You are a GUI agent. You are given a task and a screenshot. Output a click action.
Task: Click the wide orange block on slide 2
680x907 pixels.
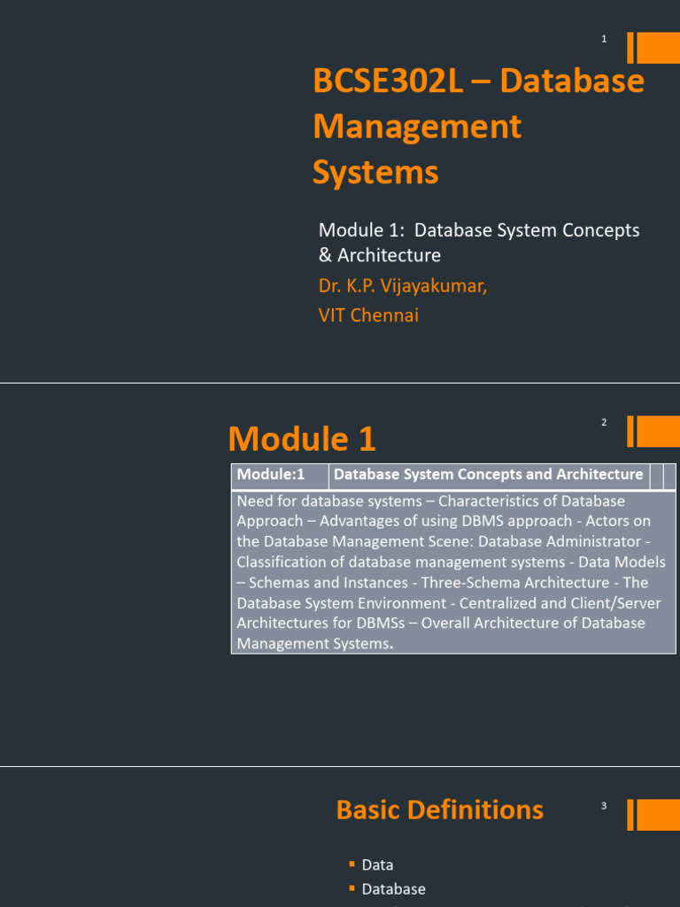coord(658,431)
